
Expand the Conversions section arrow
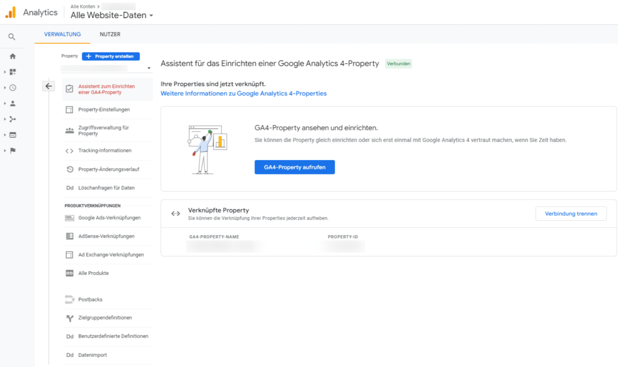(x=5, y=150)
